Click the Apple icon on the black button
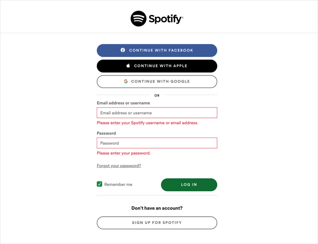 (x=128, y=66)
